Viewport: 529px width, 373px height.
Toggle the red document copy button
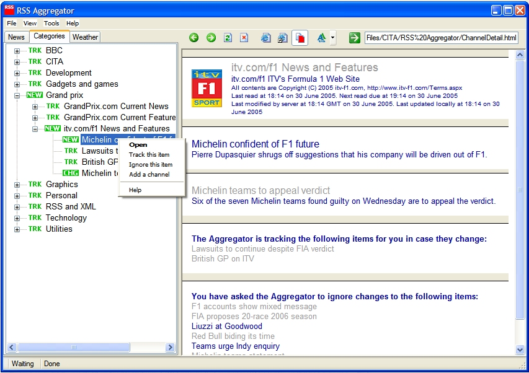tap(300, 37)
